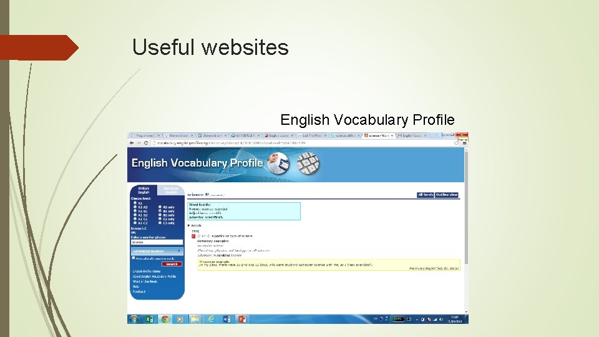Image resolution: width=599 pixels, height=337 pixels.
Task: Click the browser forward arrow
Action: pyautogui.click(x=139, y=143)
